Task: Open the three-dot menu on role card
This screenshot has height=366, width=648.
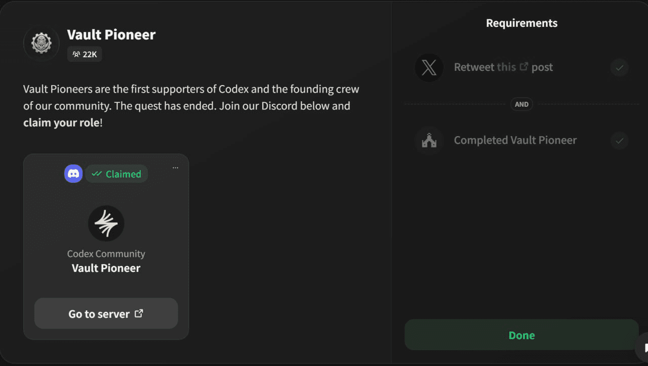Action: [x=175, y=168]
